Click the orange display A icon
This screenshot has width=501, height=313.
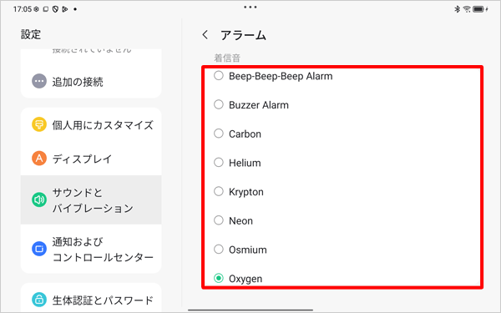coord(39,158)
